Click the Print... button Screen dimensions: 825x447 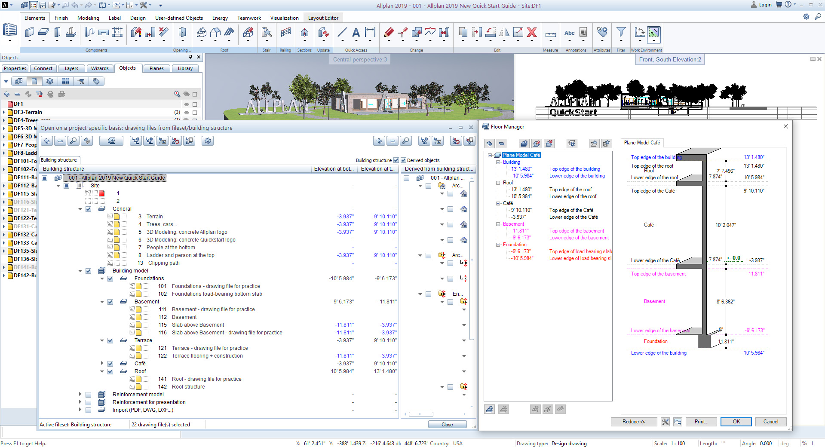701,422
